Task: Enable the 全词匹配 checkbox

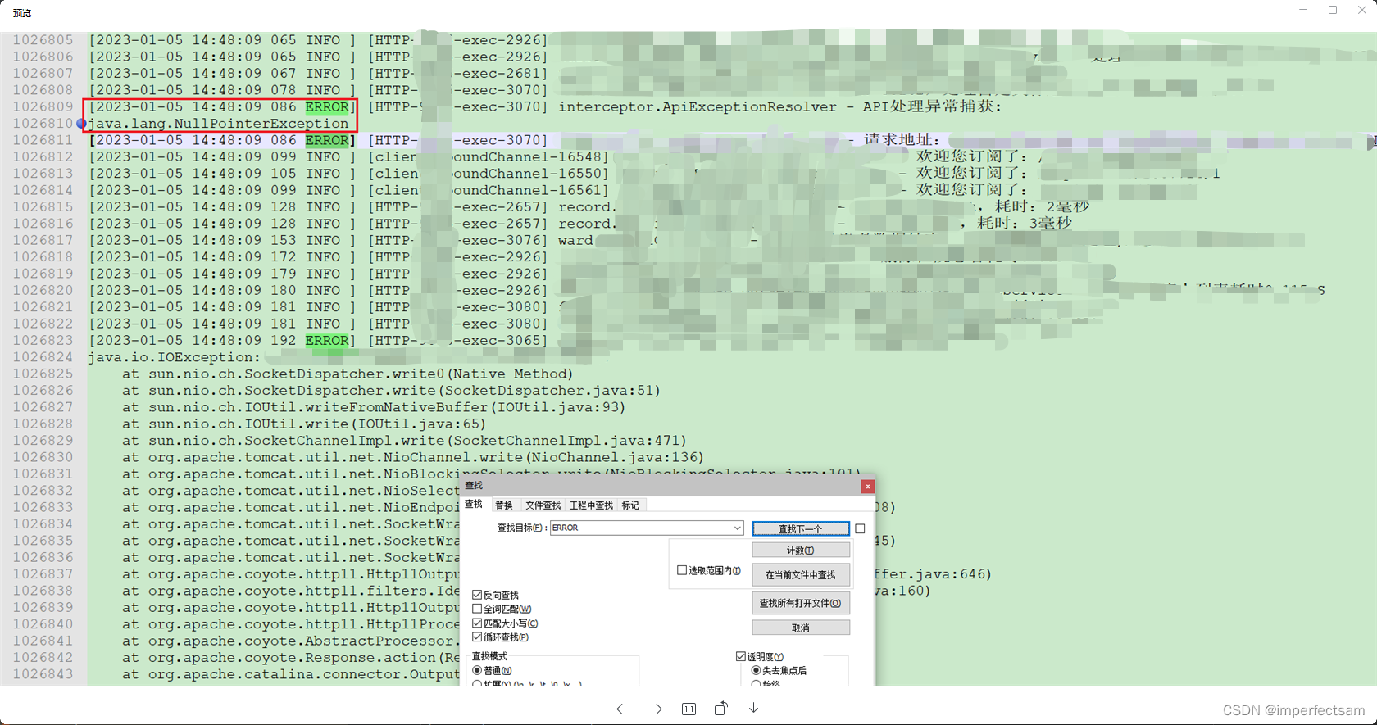Action: tap(477, 609)
